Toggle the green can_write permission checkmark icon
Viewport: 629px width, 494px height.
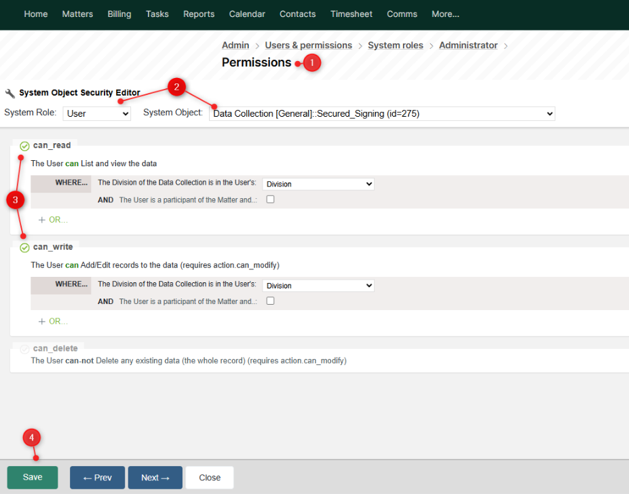click(24, 246)
